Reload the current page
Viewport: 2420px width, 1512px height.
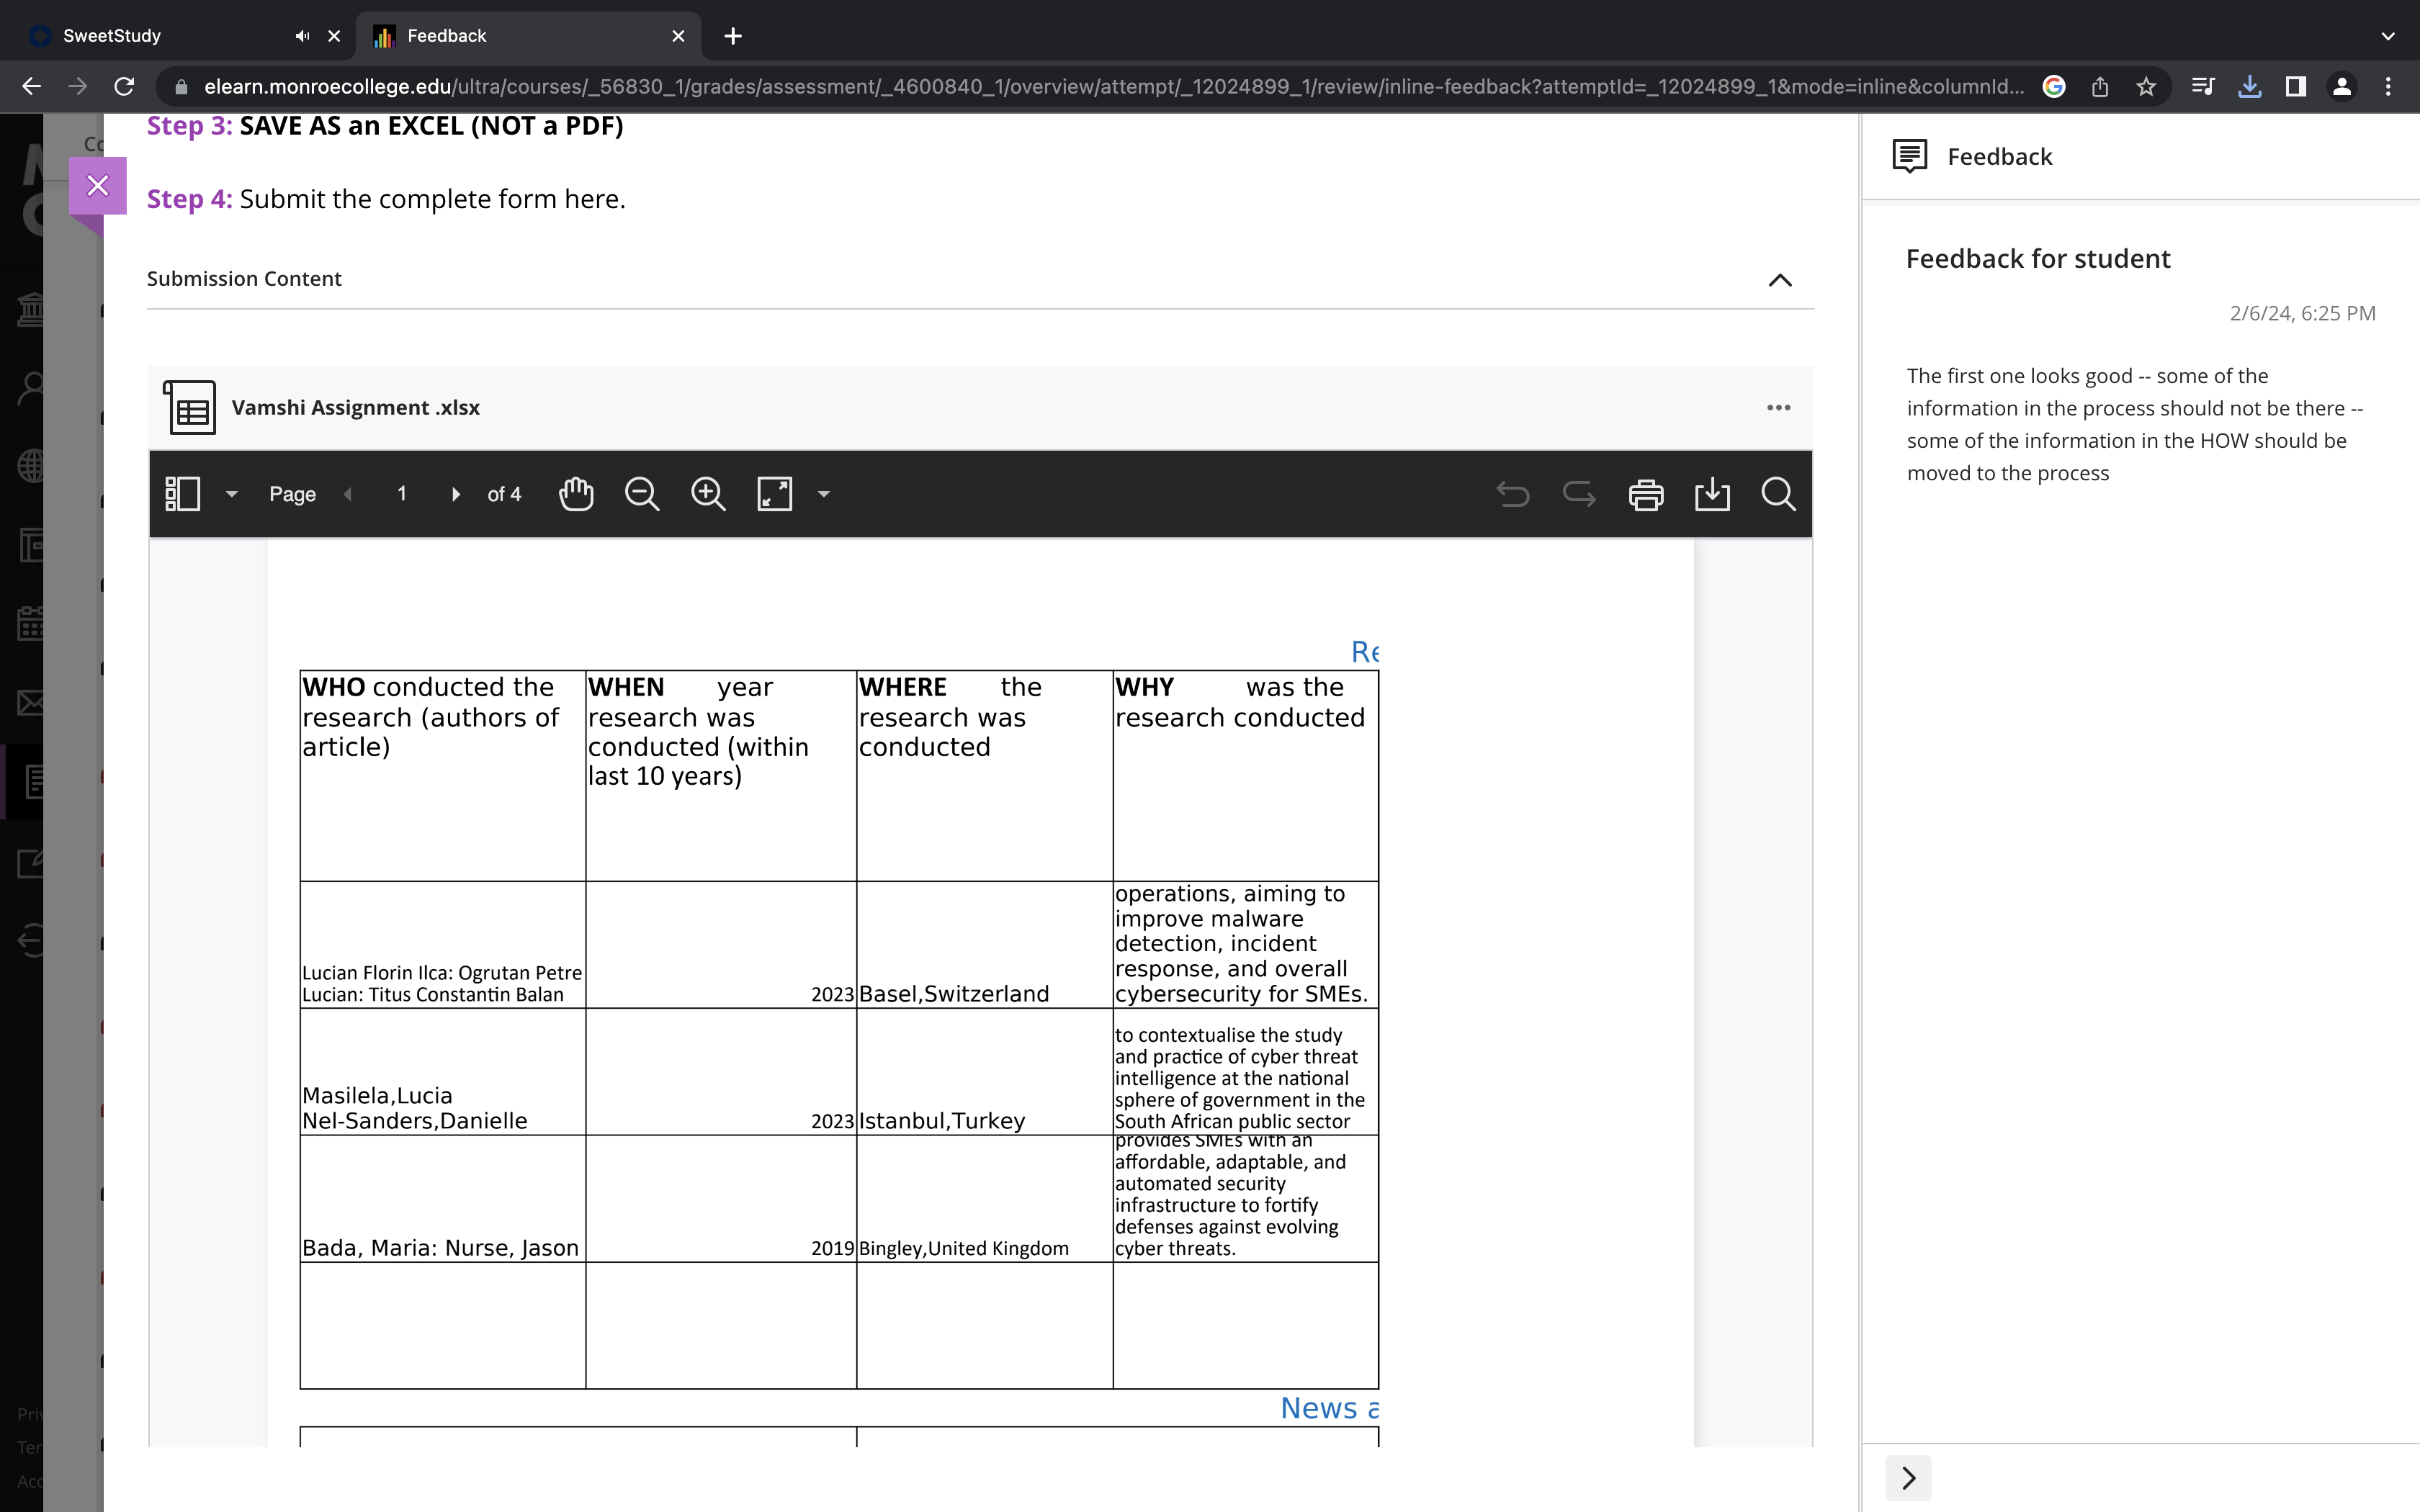click(124, 87)
